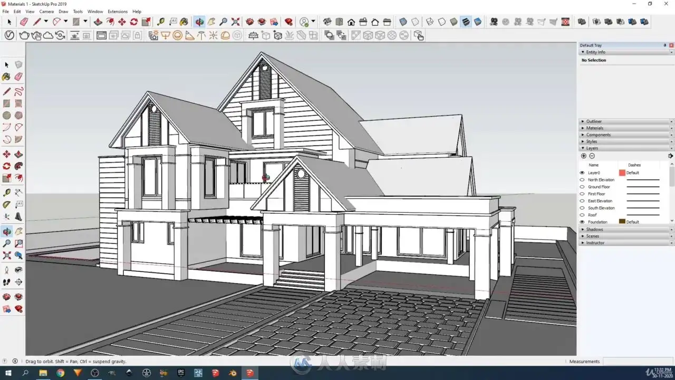Open the Draw menu
675x380 pixels.
[x=63, y=11]
